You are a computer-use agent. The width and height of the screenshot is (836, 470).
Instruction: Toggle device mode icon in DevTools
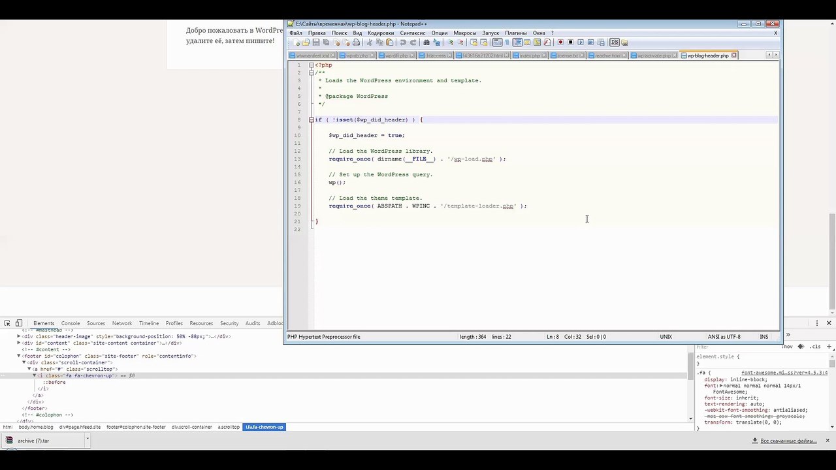pyautogui.click(x=19, y=323)
